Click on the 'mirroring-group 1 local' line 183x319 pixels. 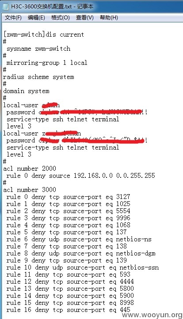click(47, 63)
